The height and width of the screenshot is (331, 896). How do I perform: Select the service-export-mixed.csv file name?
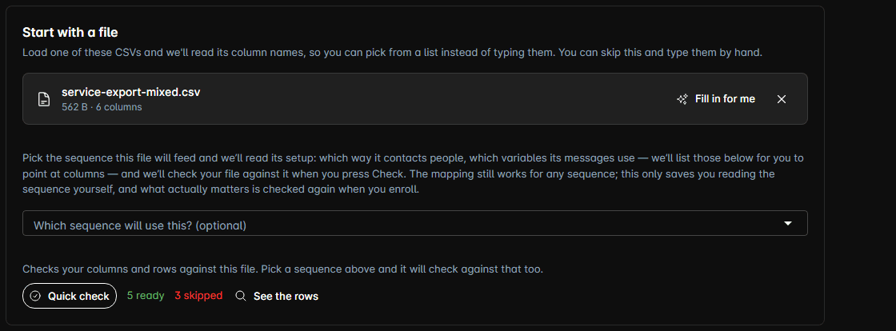(131, 92)
